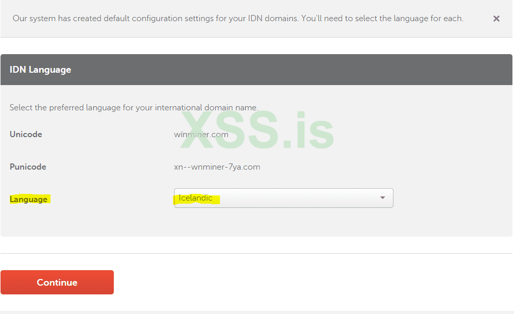Click the middle of the Language select box
This screenshot has width=514, height=314.
click(284, 198)
